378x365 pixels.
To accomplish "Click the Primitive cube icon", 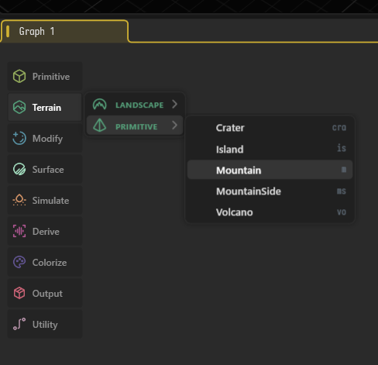I will [19, 76].
